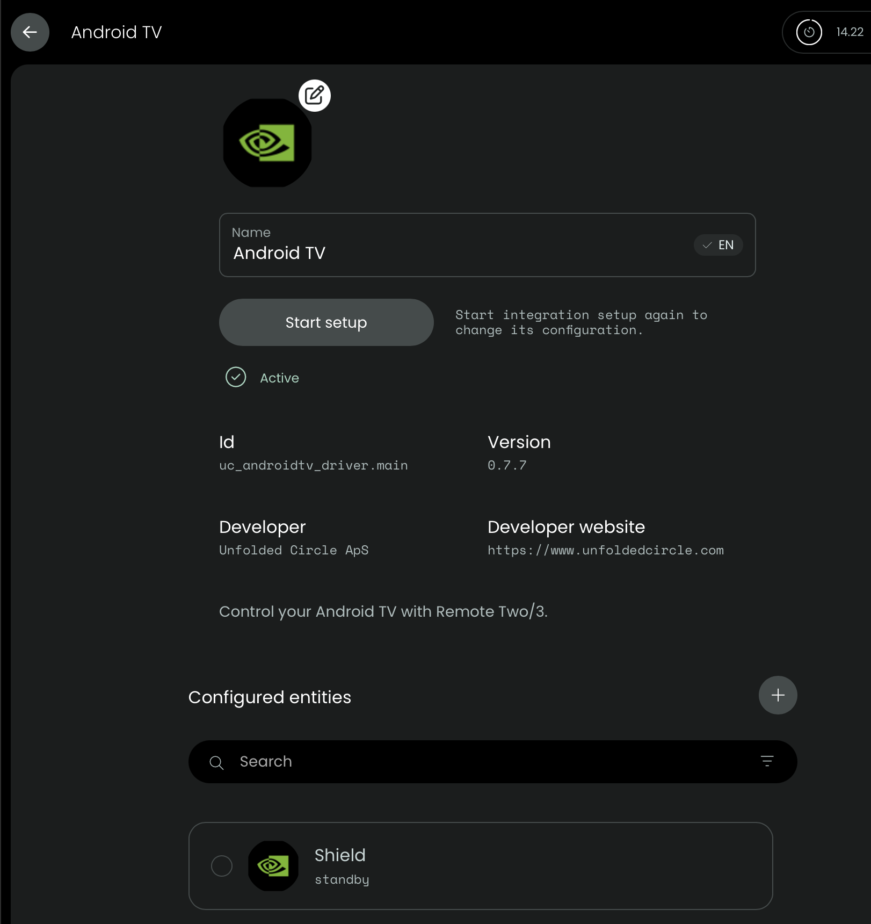Click the Shield entity's NVIDIA icon

pyautogui.click(x=273, y=866)
